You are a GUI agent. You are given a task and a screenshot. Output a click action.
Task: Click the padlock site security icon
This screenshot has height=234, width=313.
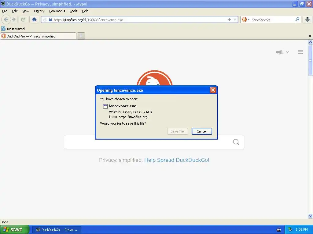point(50,19)
